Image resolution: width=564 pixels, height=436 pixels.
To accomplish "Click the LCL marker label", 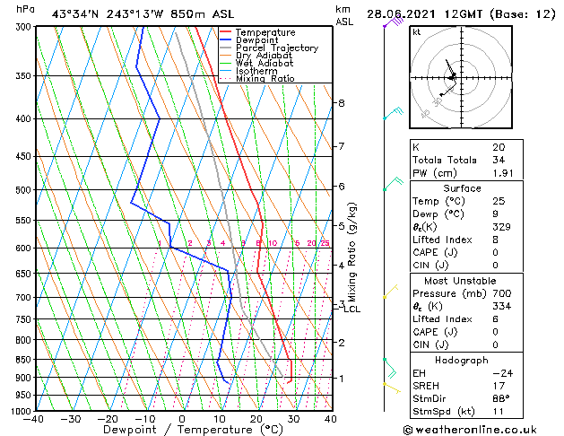I will point(352,310).
